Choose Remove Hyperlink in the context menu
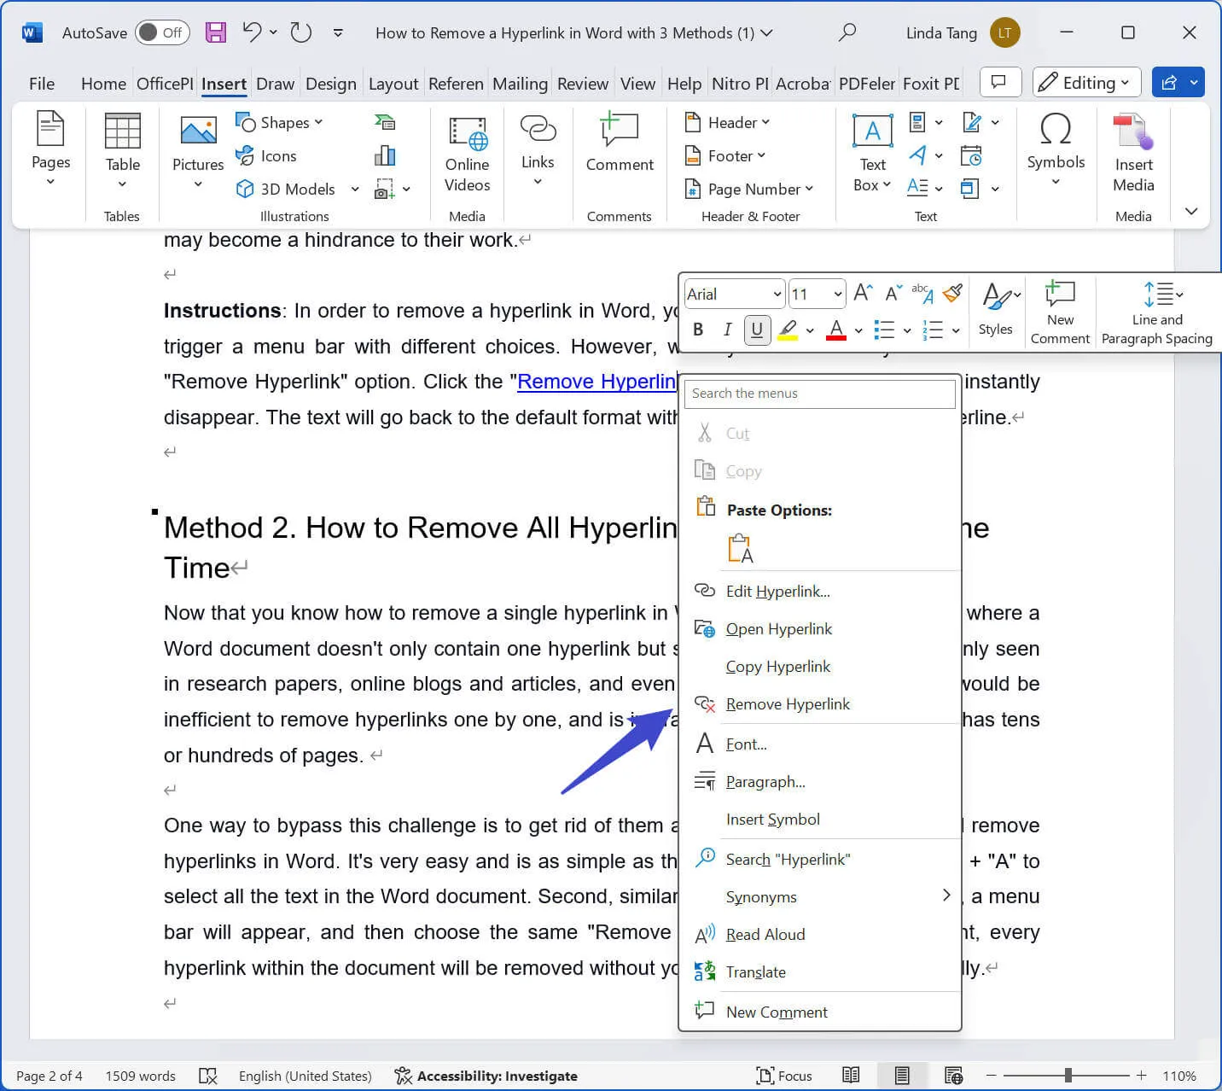 pyautogui.click(x=787, y=703)
